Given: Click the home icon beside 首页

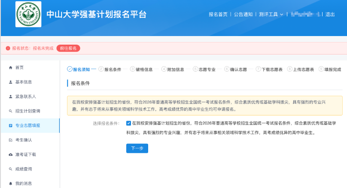Looking at the screenshot, I should pyautogui.click(x=11, y=67).
